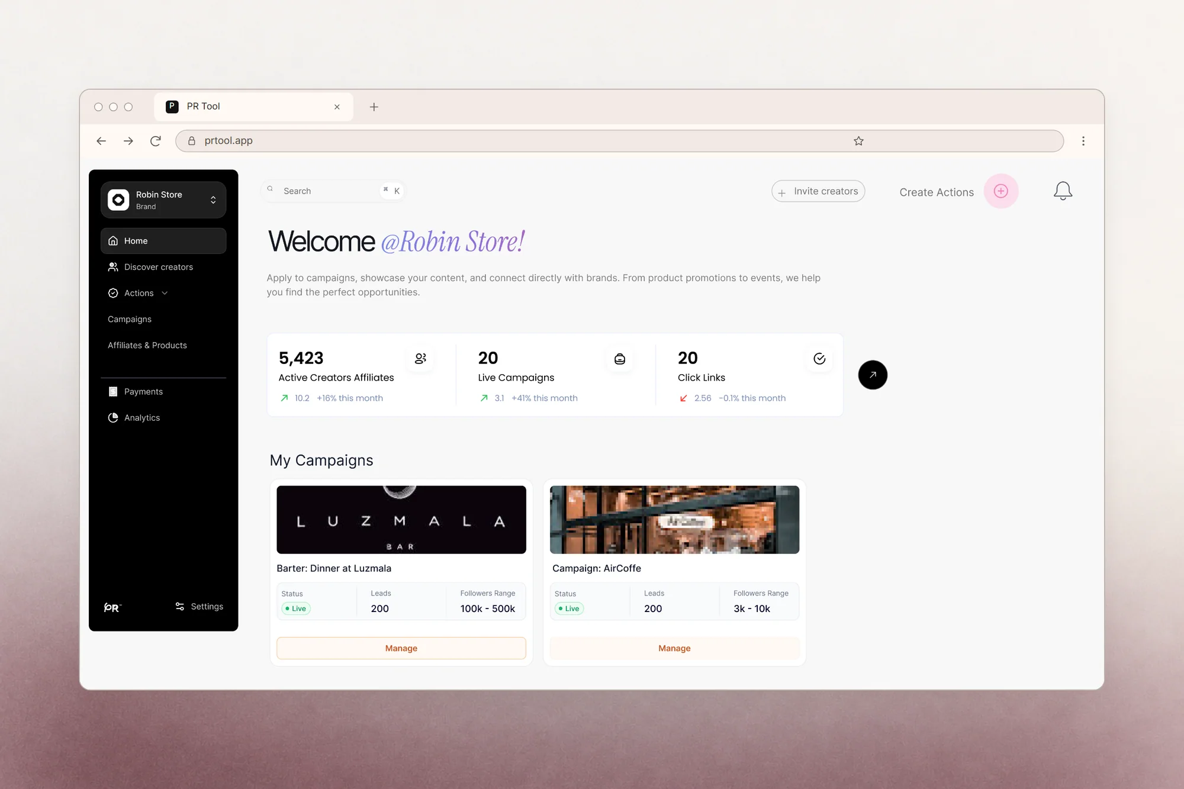Go to Home in sidebar
Image resolution: width=1184 pixels, height=789 pixels.
click(x=163, y=241)
